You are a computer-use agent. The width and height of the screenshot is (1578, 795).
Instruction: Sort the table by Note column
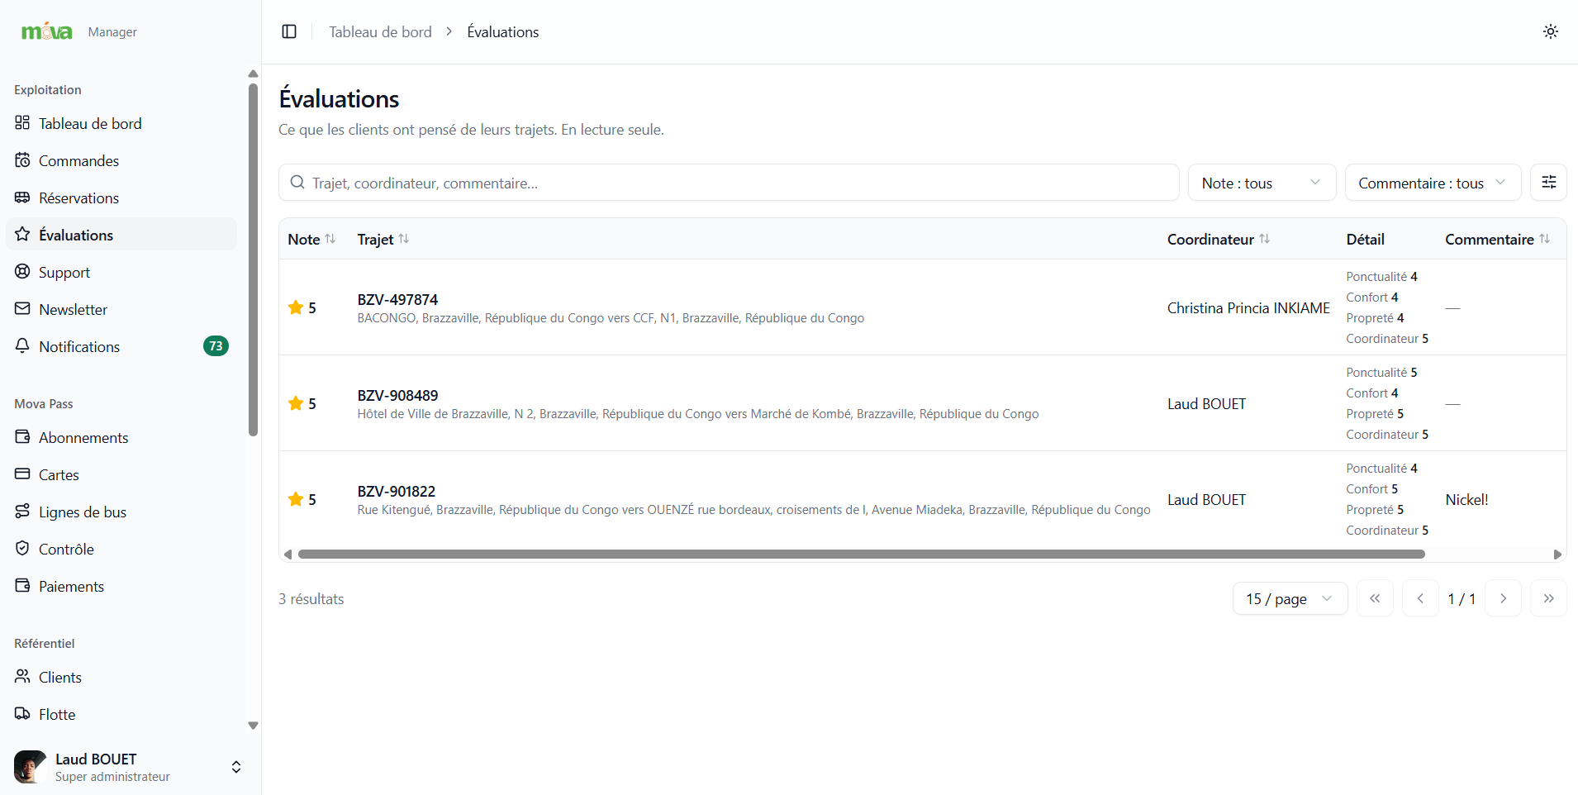pyautogui.click(x=311, y=239)
